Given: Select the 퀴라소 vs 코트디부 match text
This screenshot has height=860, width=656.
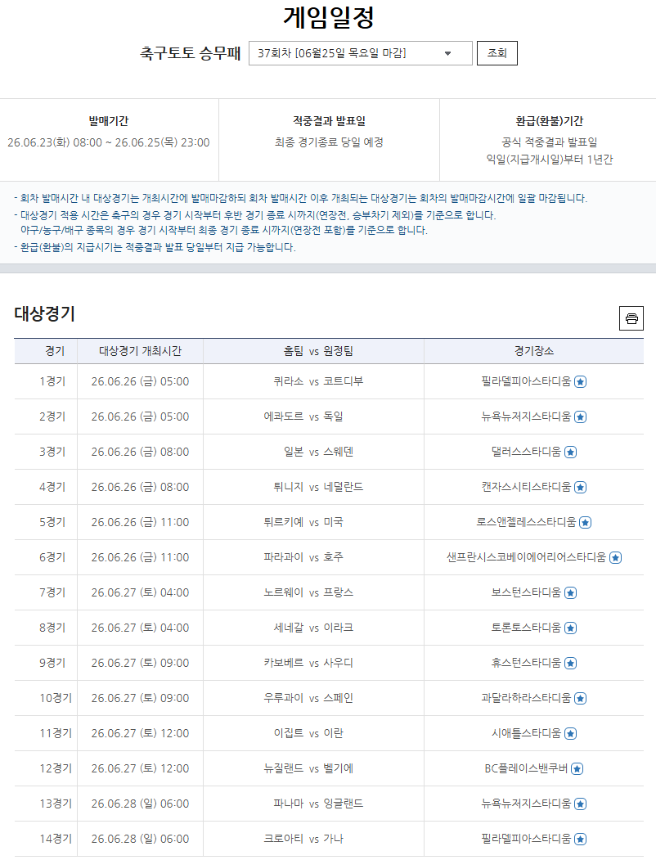Looking at the screenshot, I should click(318, 381).
